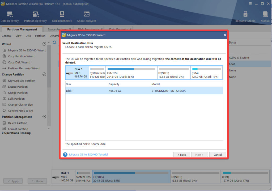
Task: Click the Partition Recovery Wizard icon
Action: click(4, 68)
